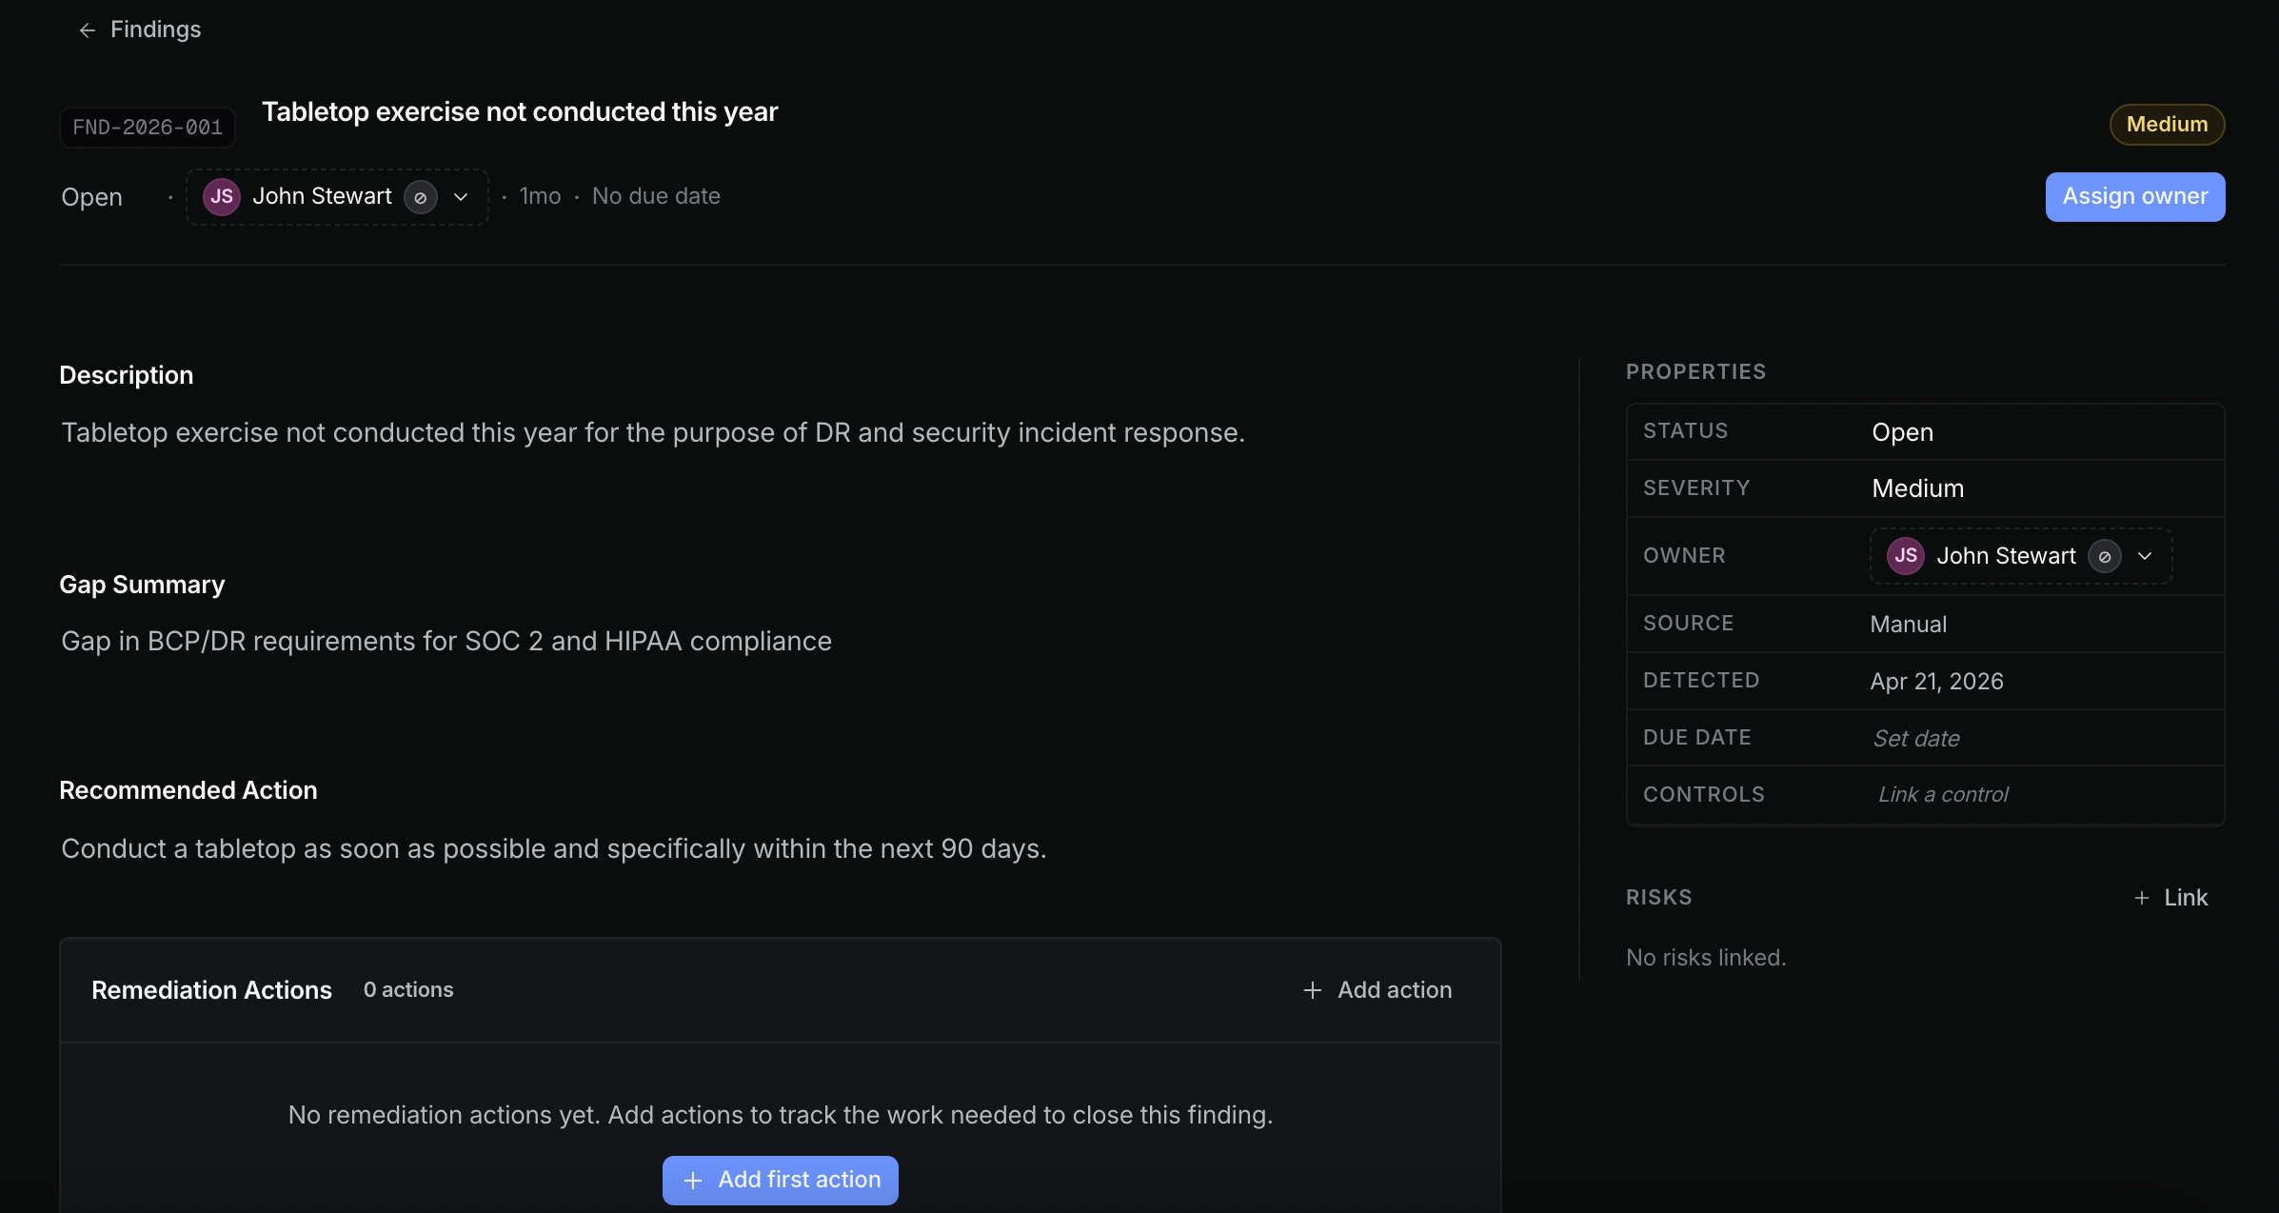Viewport: 2279px width, 1213px height.
Task: Click the 'No remediation actions yet' message
Action: [x=781, y=1115]
